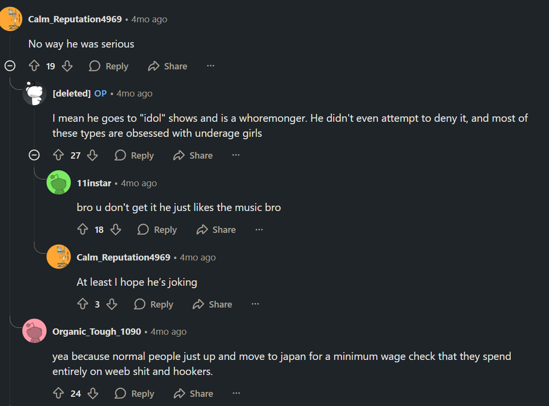Collapse the deleted OP reply thread

tap(34, 155)
